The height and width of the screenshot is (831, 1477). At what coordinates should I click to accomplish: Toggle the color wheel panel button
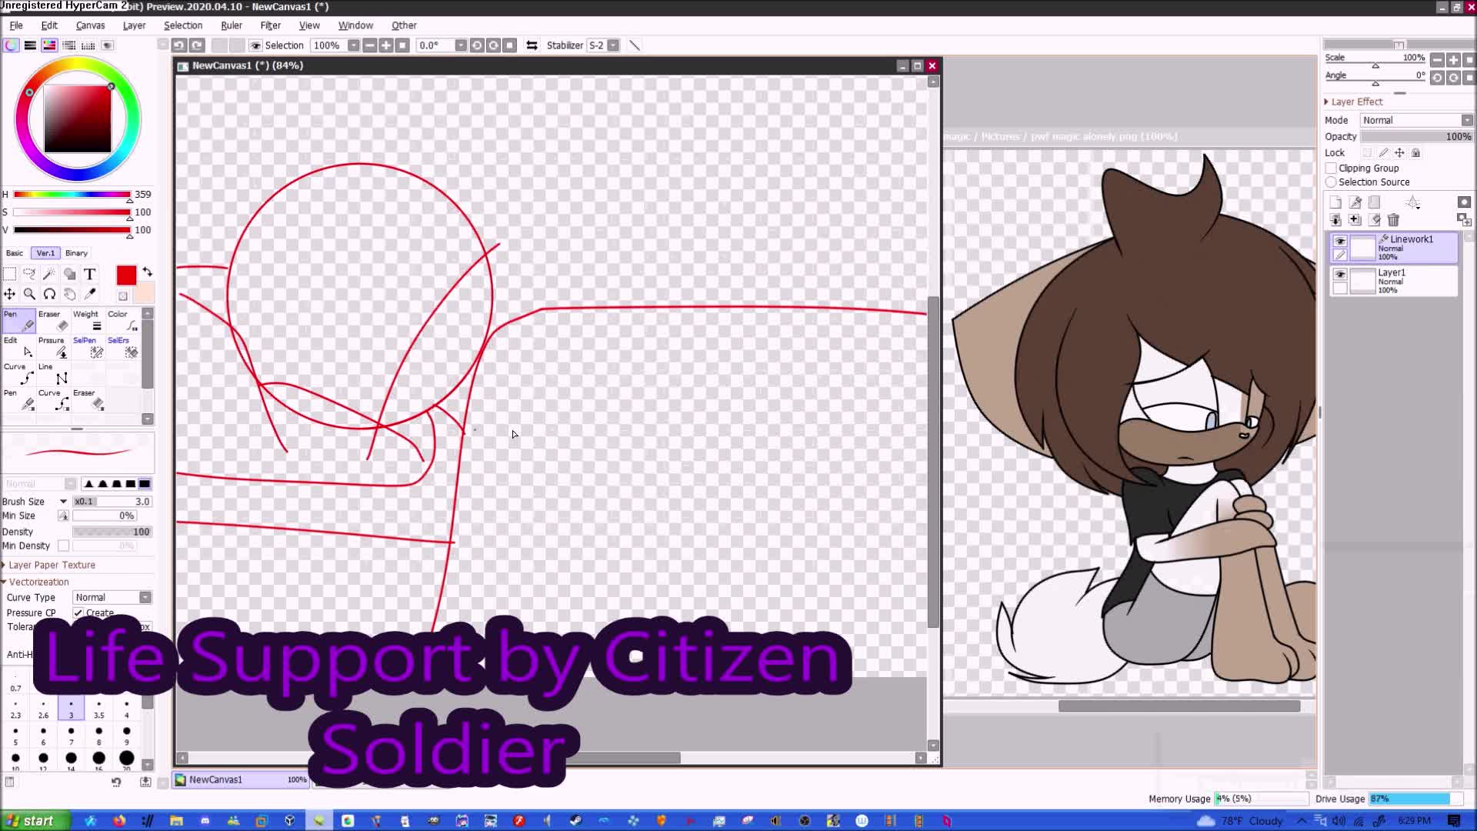11,45
